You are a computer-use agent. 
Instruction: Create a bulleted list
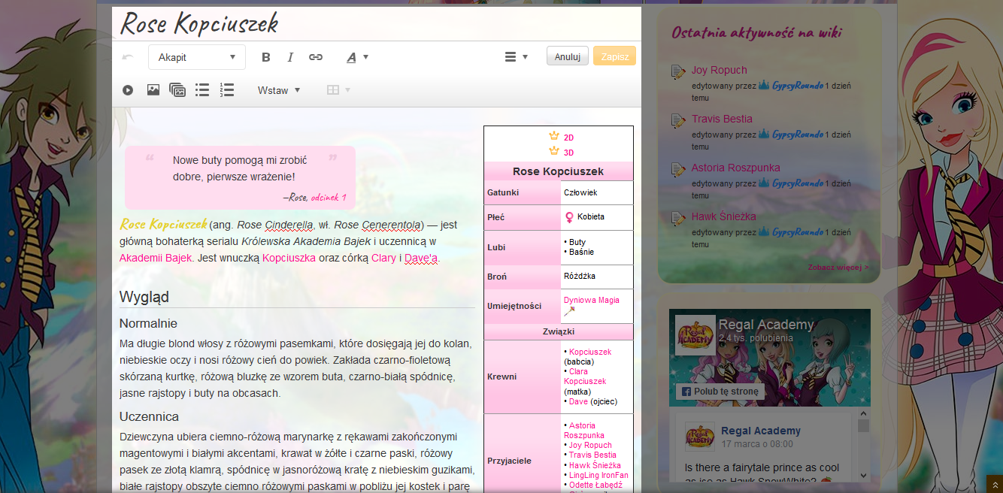point(202,90)
